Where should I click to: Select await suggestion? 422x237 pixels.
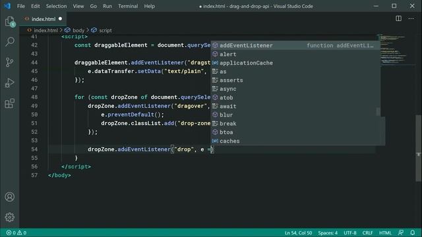click(295, 106)
